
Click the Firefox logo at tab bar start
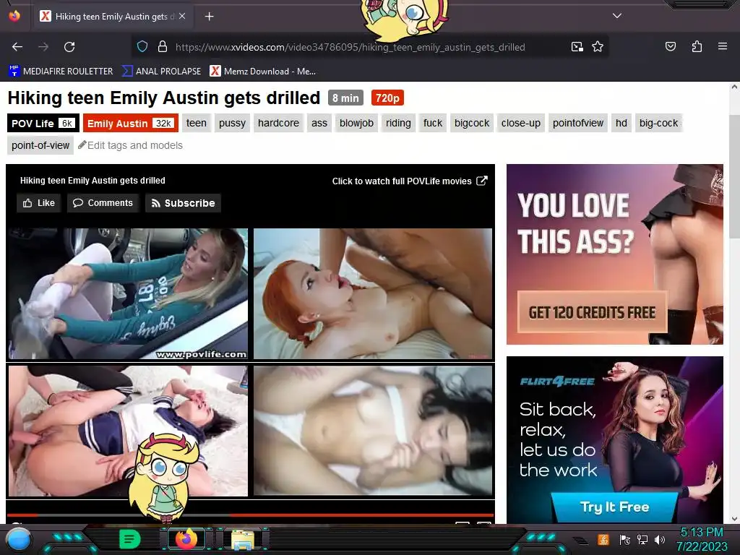click(14, 16)
